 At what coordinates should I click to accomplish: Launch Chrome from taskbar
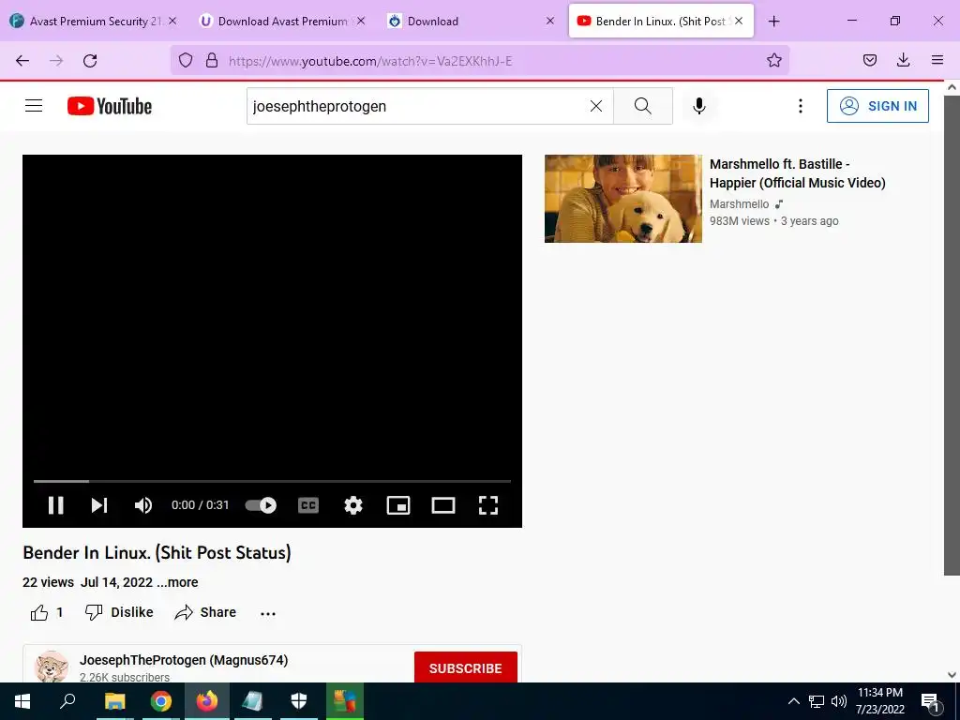point(160,701)
